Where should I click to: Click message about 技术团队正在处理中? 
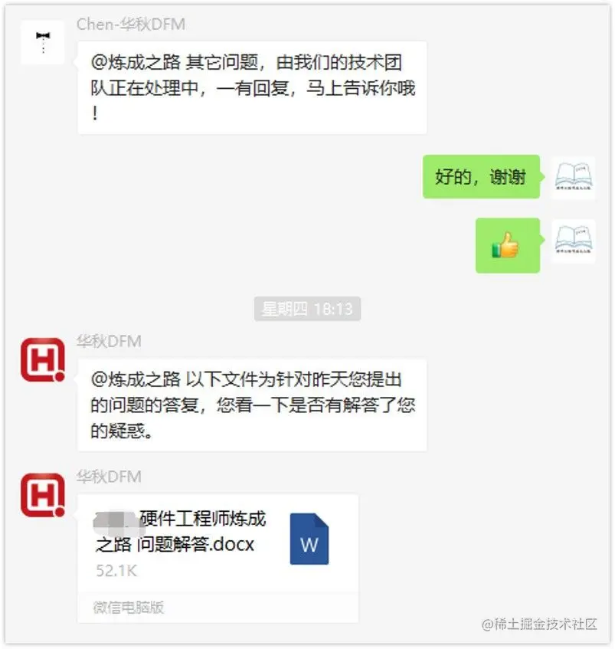pyautogui.click(x=252, y=87)
